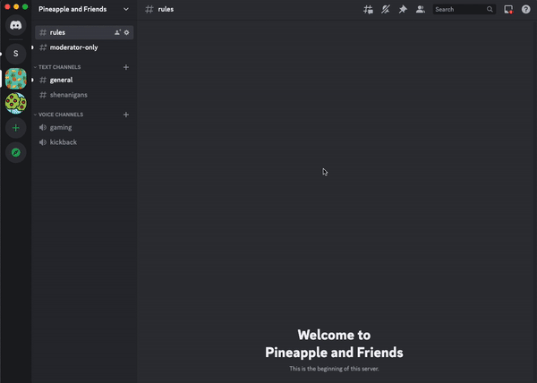Open the Threads icon in header

[x=368, y=9]
